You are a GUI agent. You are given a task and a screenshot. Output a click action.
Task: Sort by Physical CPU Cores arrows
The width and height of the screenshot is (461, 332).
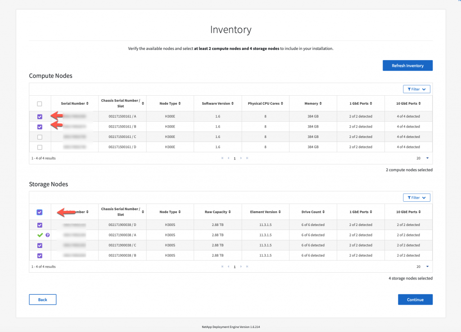coord(282,103)
